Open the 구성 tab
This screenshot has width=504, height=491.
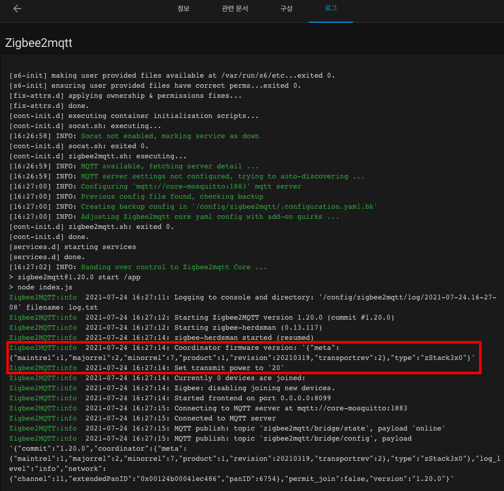[286, 9]
